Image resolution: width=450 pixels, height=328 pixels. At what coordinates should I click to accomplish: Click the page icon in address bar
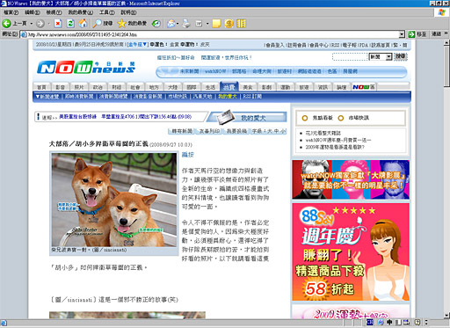pyautogui.click(x=24, y=34)
